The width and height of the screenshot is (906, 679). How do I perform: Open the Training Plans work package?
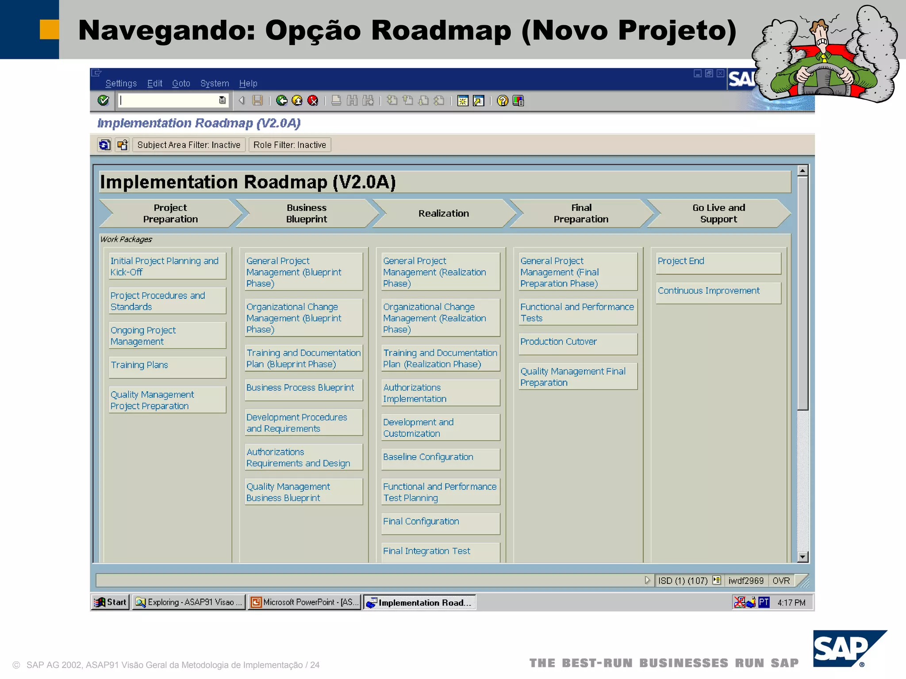coord(167,367)
